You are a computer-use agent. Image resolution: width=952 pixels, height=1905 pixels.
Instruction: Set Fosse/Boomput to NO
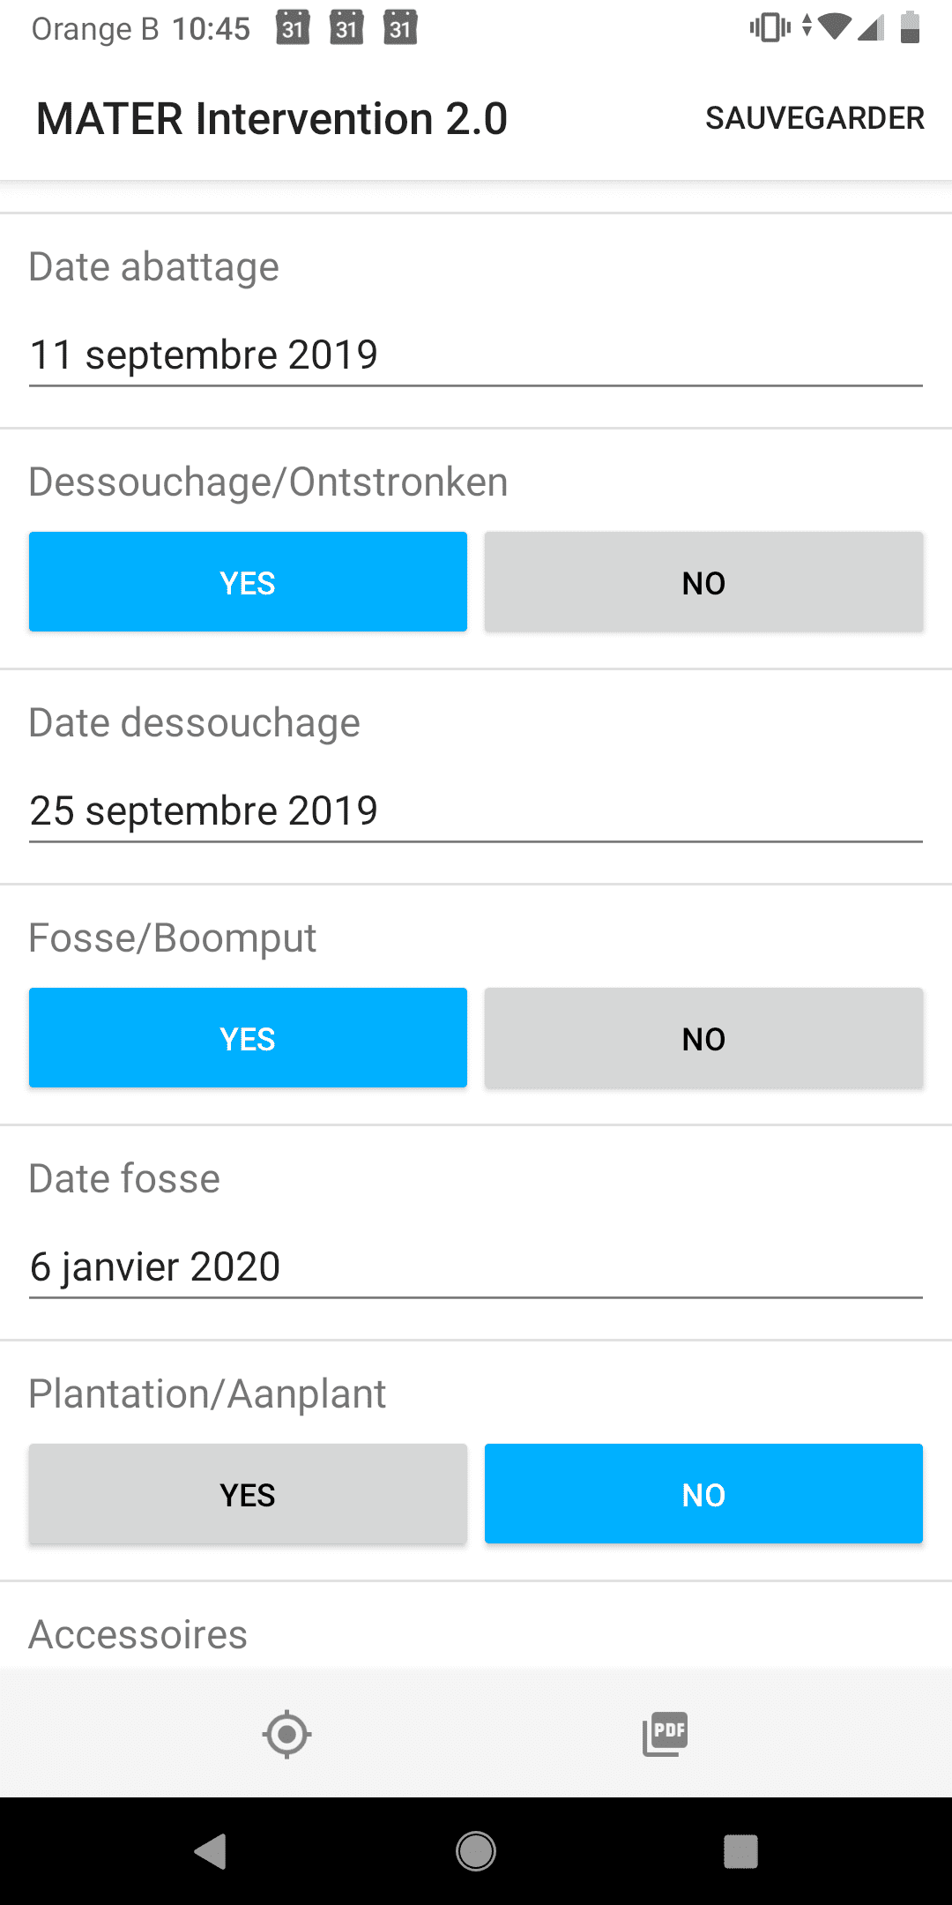click(703, 1038)
